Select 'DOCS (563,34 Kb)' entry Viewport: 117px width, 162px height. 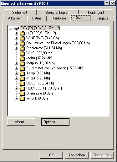pos(40,83)
